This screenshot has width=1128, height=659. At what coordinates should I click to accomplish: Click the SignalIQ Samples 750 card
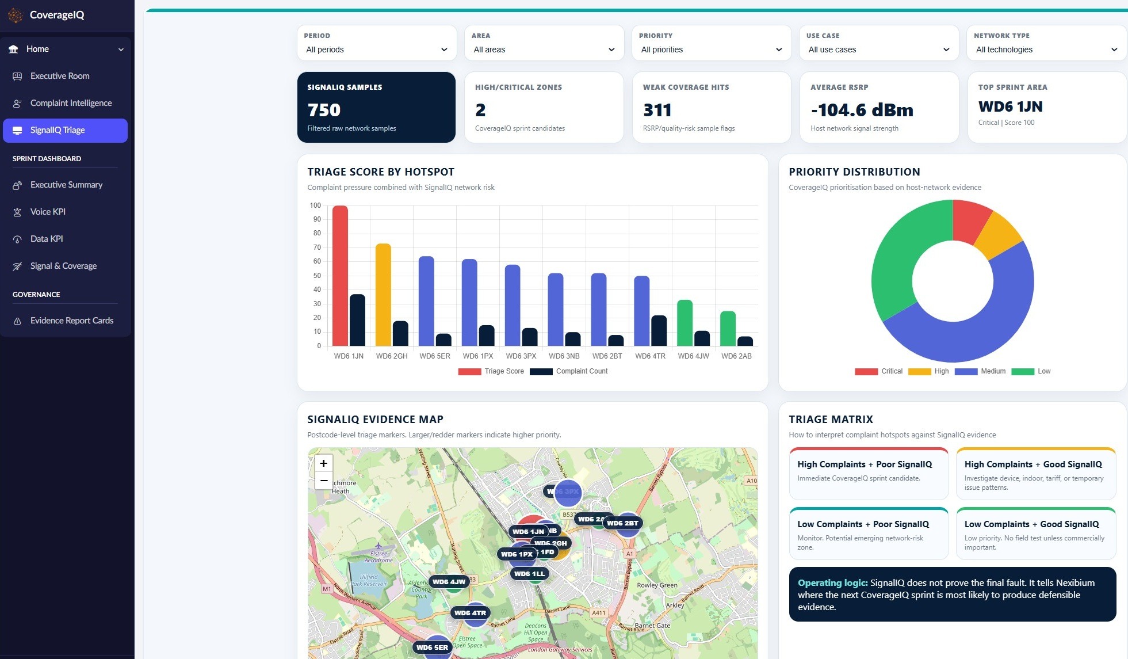tap(376, 107)
